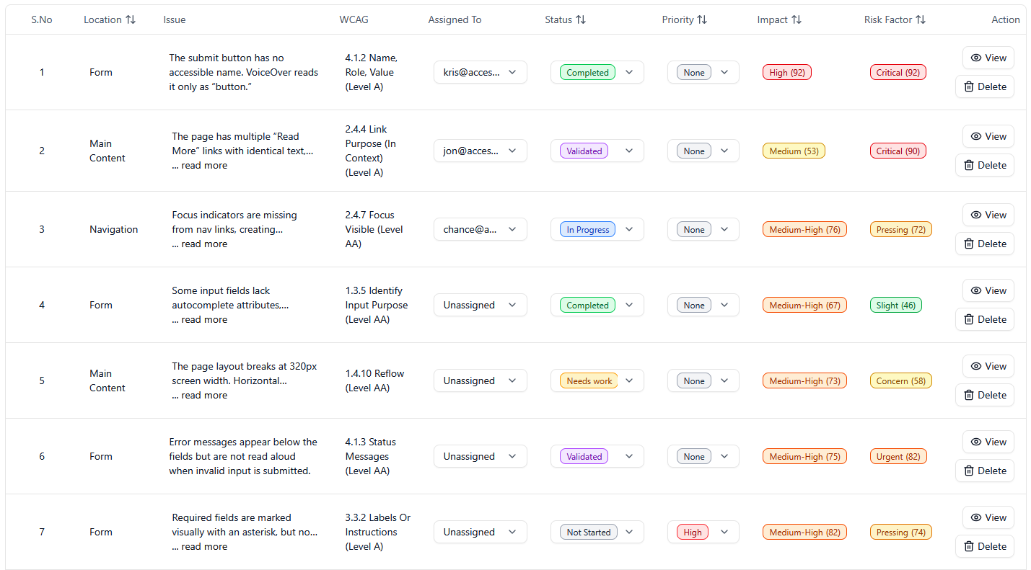The image size is (1031, 570).
Task: Open the Needs work status dropdown on issue 5
Action: 597,380
